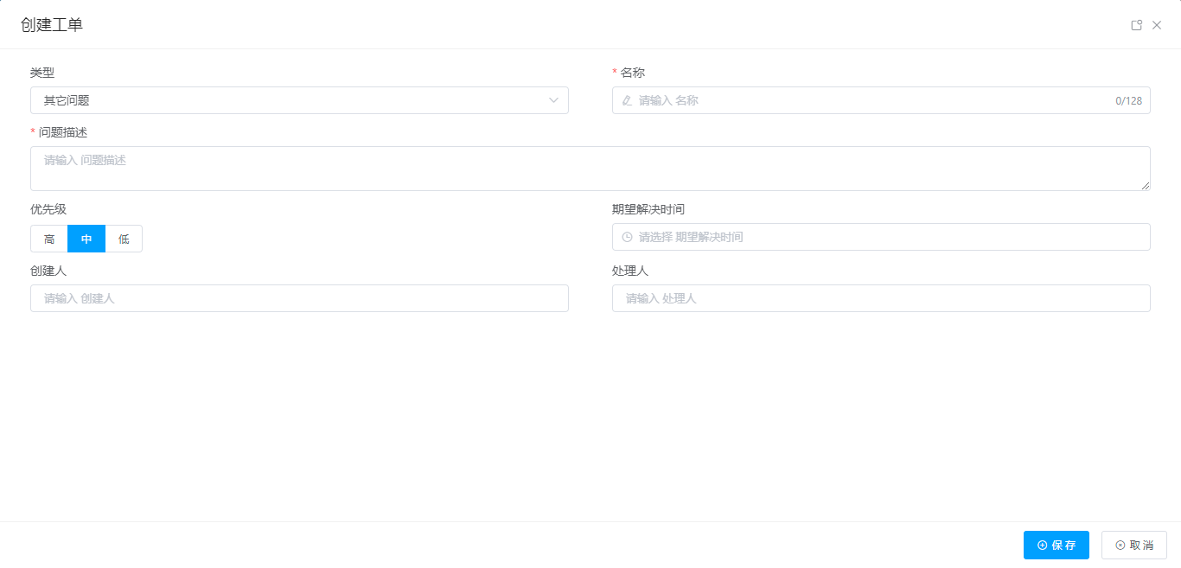Click the 0/128 character counter
This screenshot has width=1181, height=568.
pyautogui.click(x=1128, y=101)
